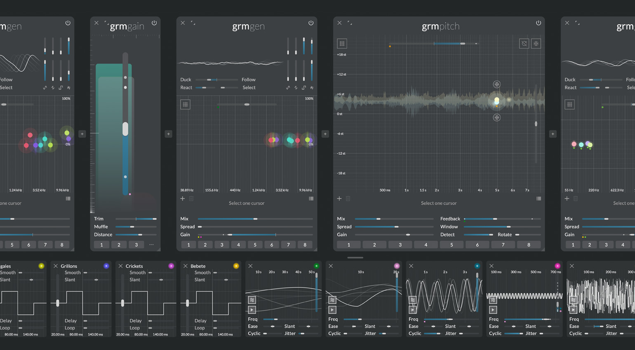
Task: Click the Window slider in grmpitch
Action: (x=502, y=227)
